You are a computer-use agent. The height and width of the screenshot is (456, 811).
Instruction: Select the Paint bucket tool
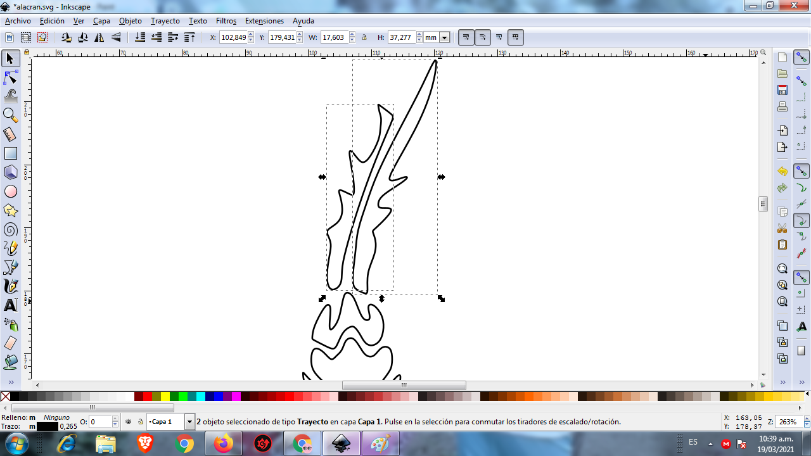coord(10,362)
